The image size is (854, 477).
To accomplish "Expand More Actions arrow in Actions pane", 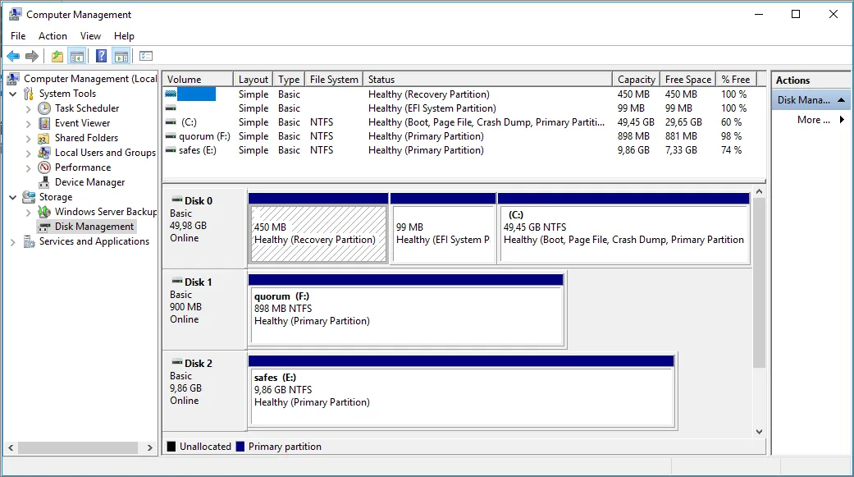I will tap(842, 120).
